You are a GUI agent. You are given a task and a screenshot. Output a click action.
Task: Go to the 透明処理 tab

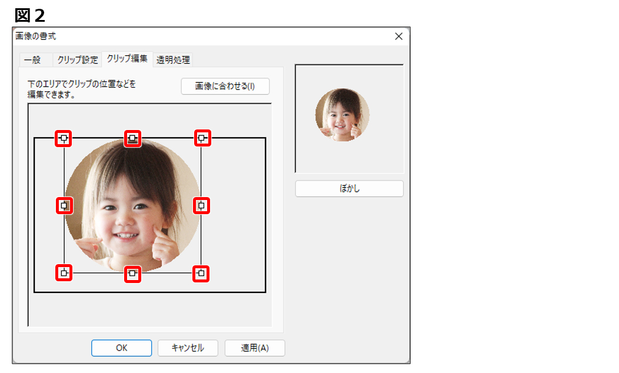[173, 60]
